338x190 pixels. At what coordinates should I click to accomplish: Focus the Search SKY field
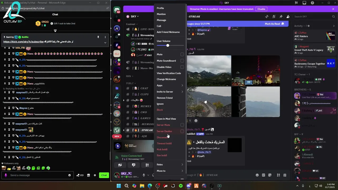[314, 16]
